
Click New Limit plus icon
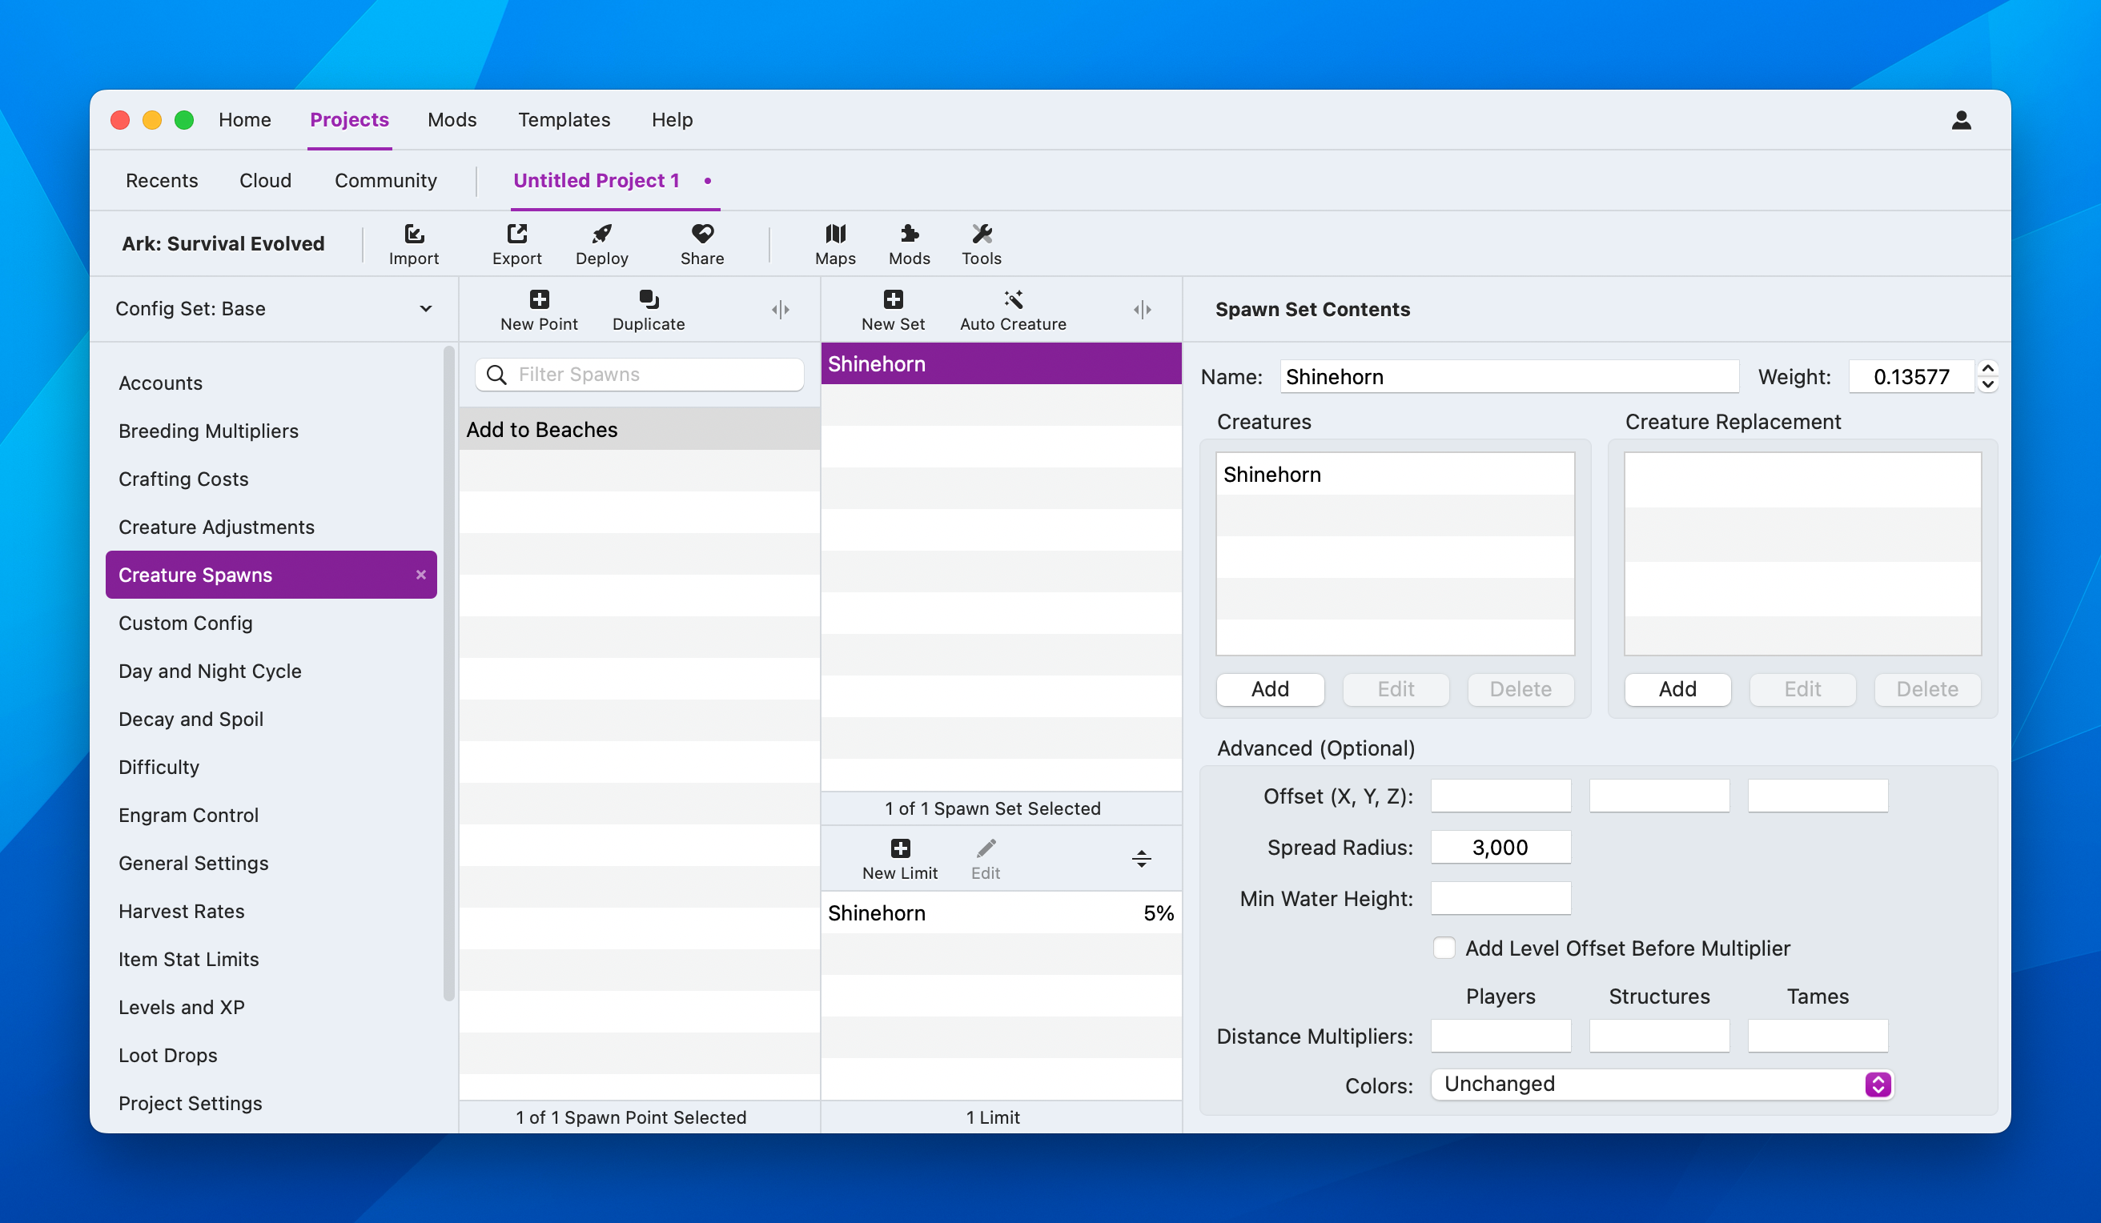(x=900, y=849)
